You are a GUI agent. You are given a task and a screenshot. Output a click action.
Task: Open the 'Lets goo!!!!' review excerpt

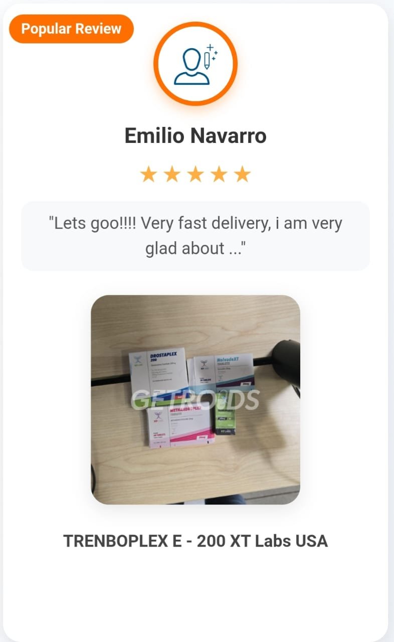195,236
